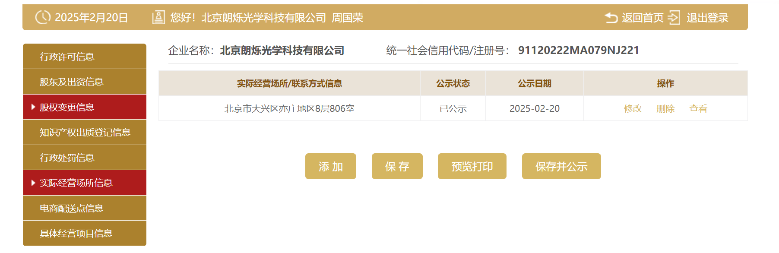The width and height of the screenshot is (779, 253).
Task: Open 行政许可信息 in the sidebar
Action: [85, 57]
